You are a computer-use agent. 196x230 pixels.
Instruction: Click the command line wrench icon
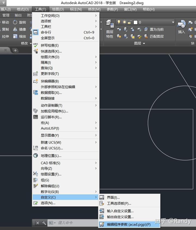tap(44, 223)
